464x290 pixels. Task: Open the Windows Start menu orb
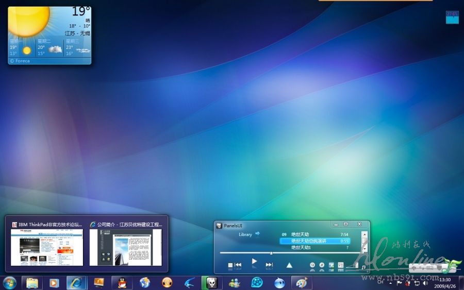pyautogui.click(x=9, y=282)
